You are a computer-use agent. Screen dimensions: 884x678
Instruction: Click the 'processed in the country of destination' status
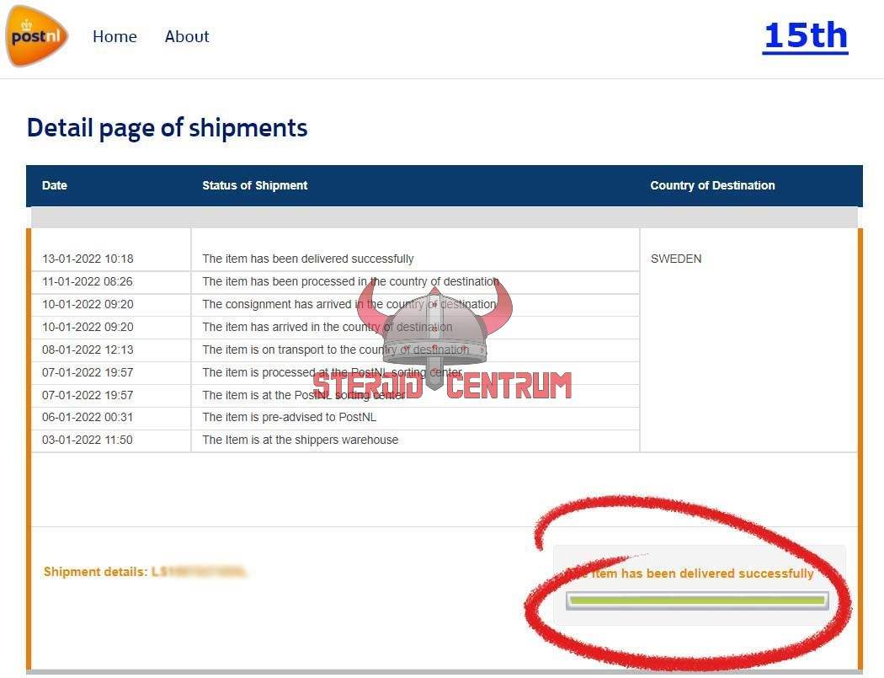pos(351,281)
